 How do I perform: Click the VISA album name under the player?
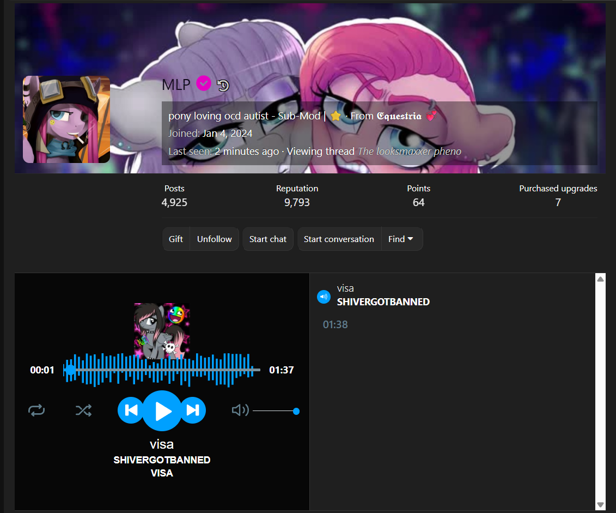(x=162, y=473)
